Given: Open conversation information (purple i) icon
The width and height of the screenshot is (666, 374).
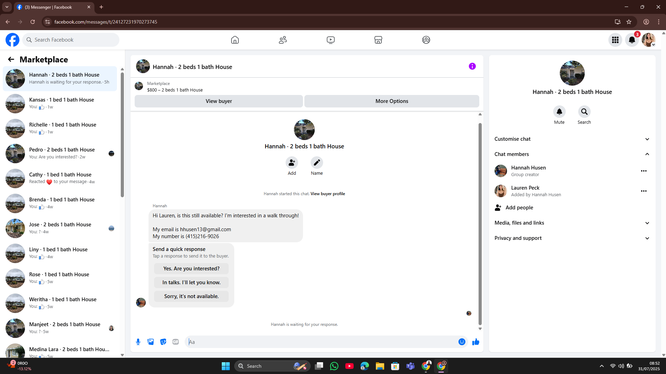Looking at the screenshot, I should coord(472,66).
